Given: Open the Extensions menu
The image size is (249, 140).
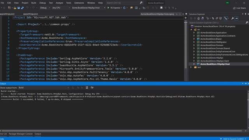Looking at the screenshot, I should (79, 3).
